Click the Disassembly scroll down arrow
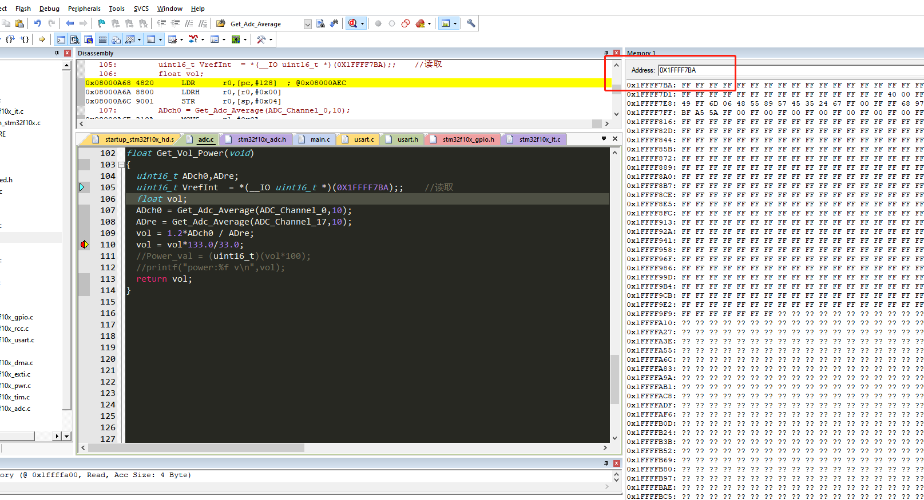 click(616, 113)
